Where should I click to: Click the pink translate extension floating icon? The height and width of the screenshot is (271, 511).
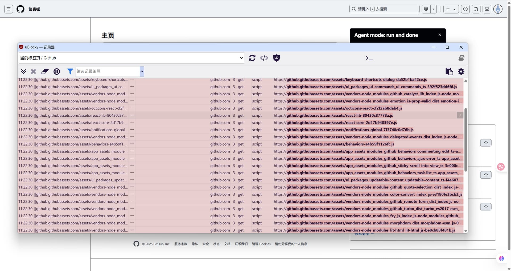click(501, 167)
